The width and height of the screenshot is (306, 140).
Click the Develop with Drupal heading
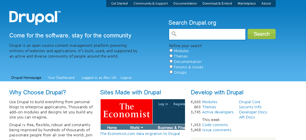point(217,92)
